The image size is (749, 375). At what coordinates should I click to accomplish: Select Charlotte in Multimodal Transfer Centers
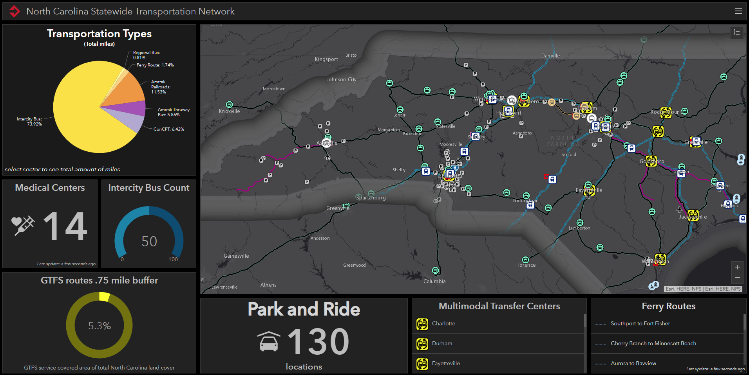(x=498, y=324)
